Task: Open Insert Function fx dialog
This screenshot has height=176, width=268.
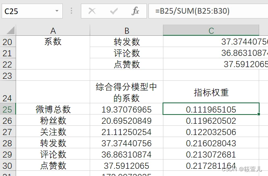Action: click(135, 11)
